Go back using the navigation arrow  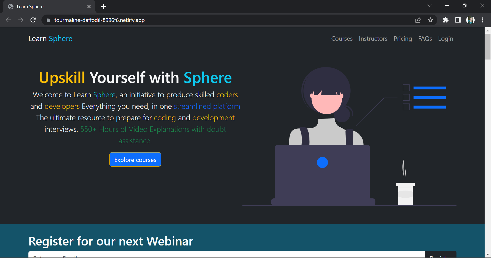click(x=8, y=20)
